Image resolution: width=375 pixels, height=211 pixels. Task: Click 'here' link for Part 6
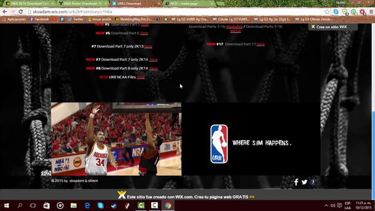tap(144, 33)
